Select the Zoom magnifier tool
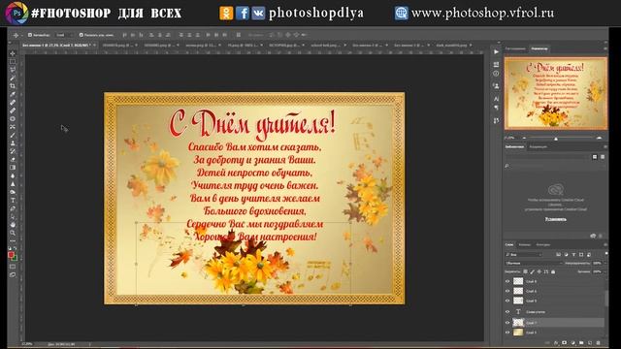Image resolution: width=621 pixels, height=349 pixels. (13, 233)
